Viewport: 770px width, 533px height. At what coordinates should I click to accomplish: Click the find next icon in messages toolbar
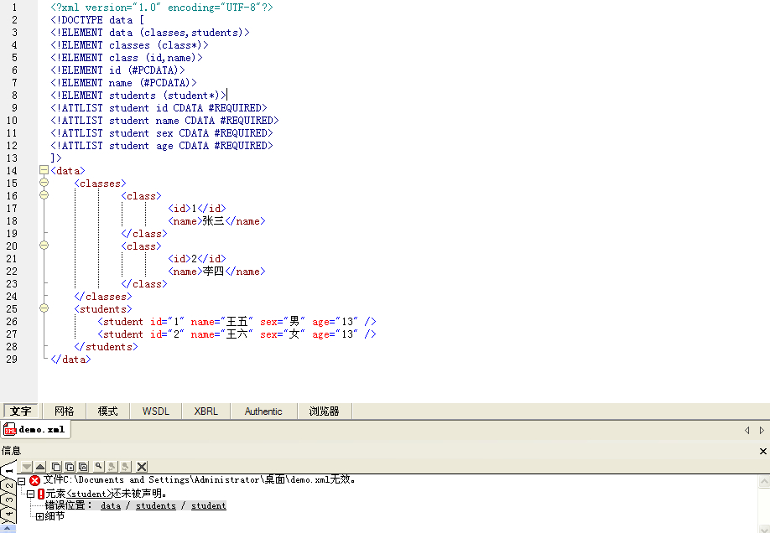126,467
